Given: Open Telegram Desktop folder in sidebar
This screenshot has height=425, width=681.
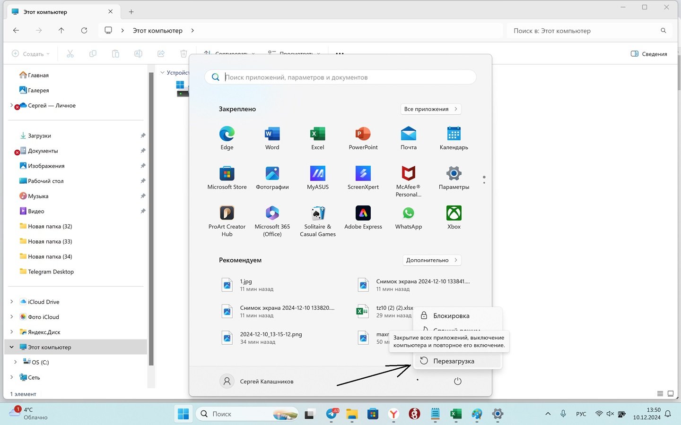Looking at the screenshot, I should 46,272.
